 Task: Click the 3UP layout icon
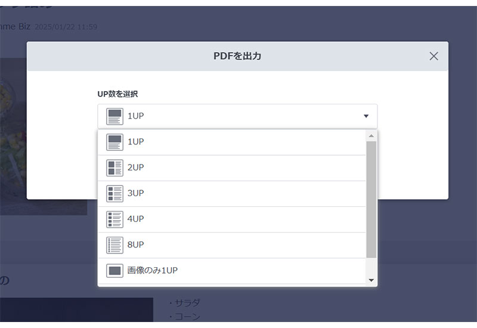(114, 193)
